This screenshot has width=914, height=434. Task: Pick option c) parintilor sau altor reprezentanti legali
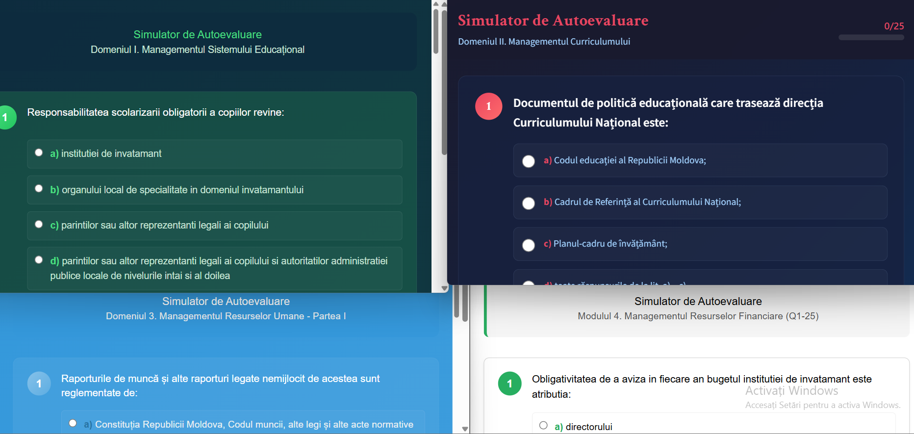pos(39,225)
